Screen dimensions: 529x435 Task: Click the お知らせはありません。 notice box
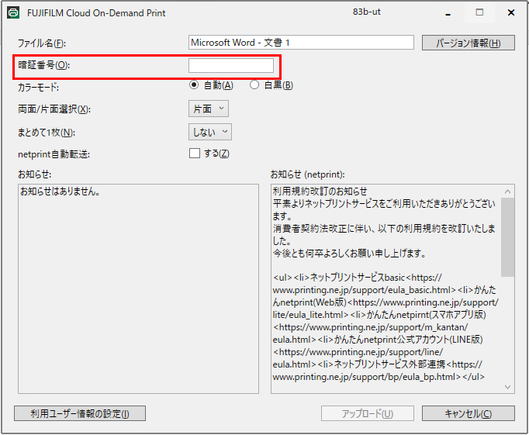point(138,288)
